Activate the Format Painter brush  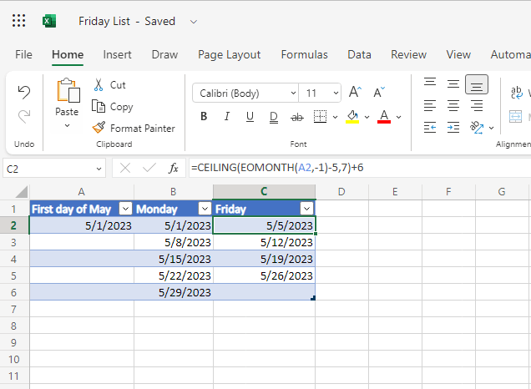point(99,128)
